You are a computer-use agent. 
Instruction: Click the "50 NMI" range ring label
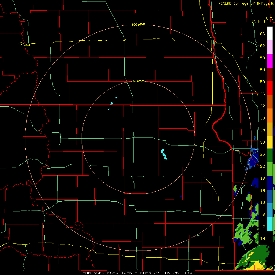[x=138, y=81]
